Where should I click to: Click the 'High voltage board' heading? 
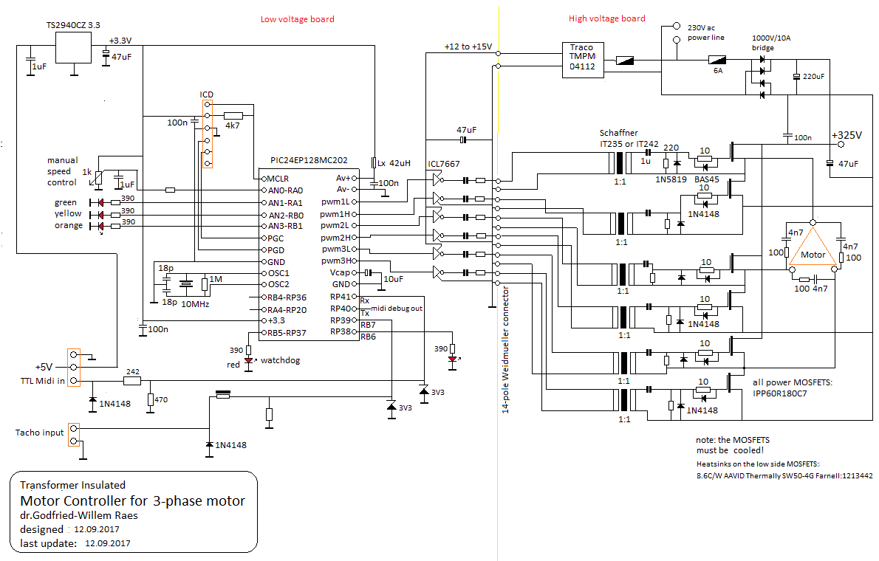click(606, 18)
